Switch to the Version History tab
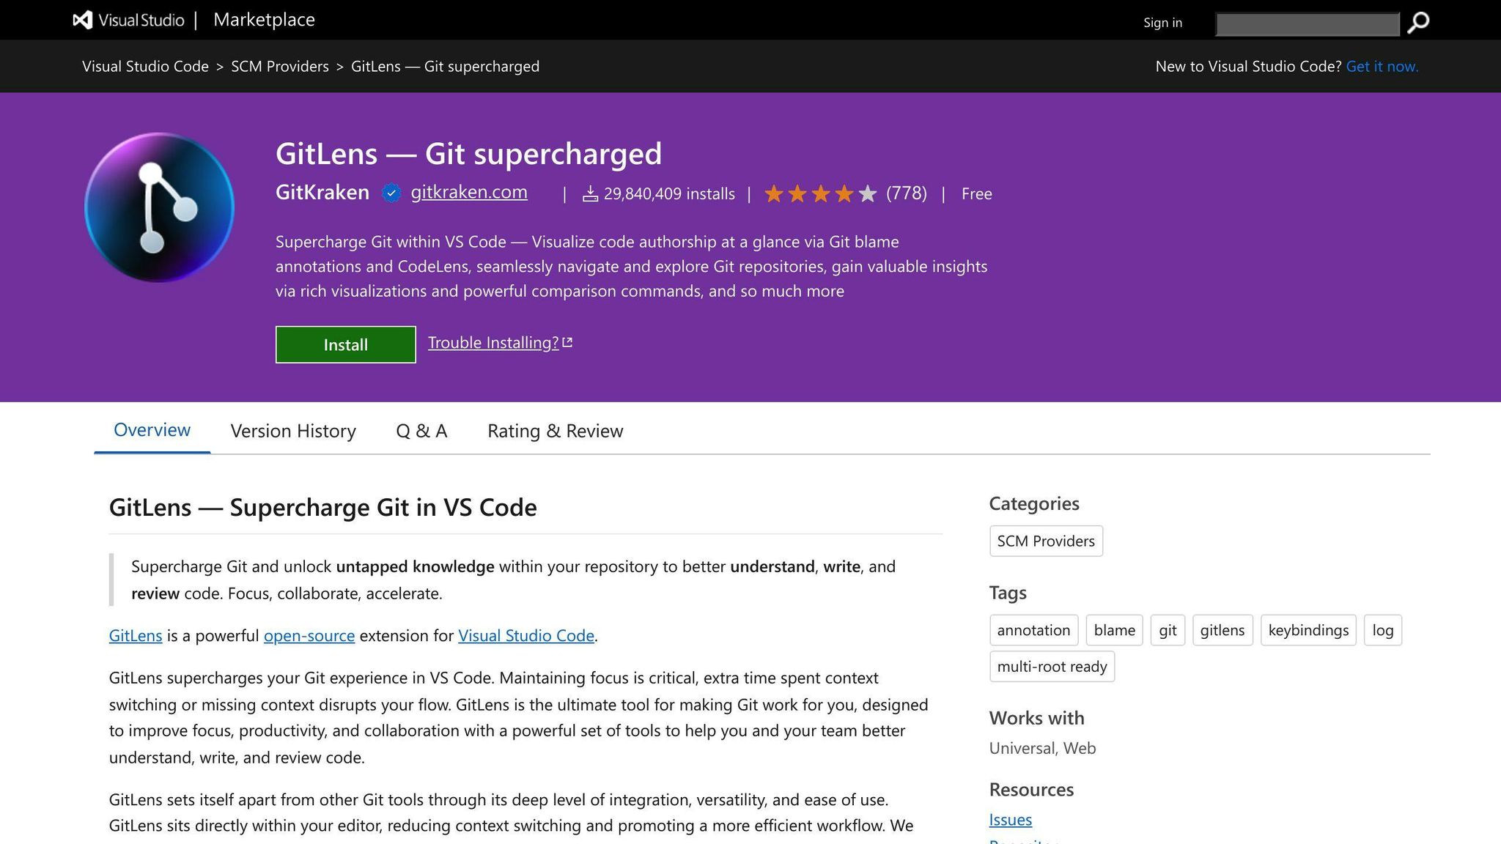Viewport: 1501px width, 844px height. (293, 431)
